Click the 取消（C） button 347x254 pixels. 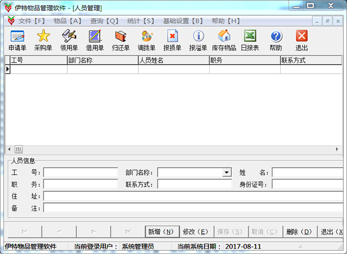pos(265,232)
